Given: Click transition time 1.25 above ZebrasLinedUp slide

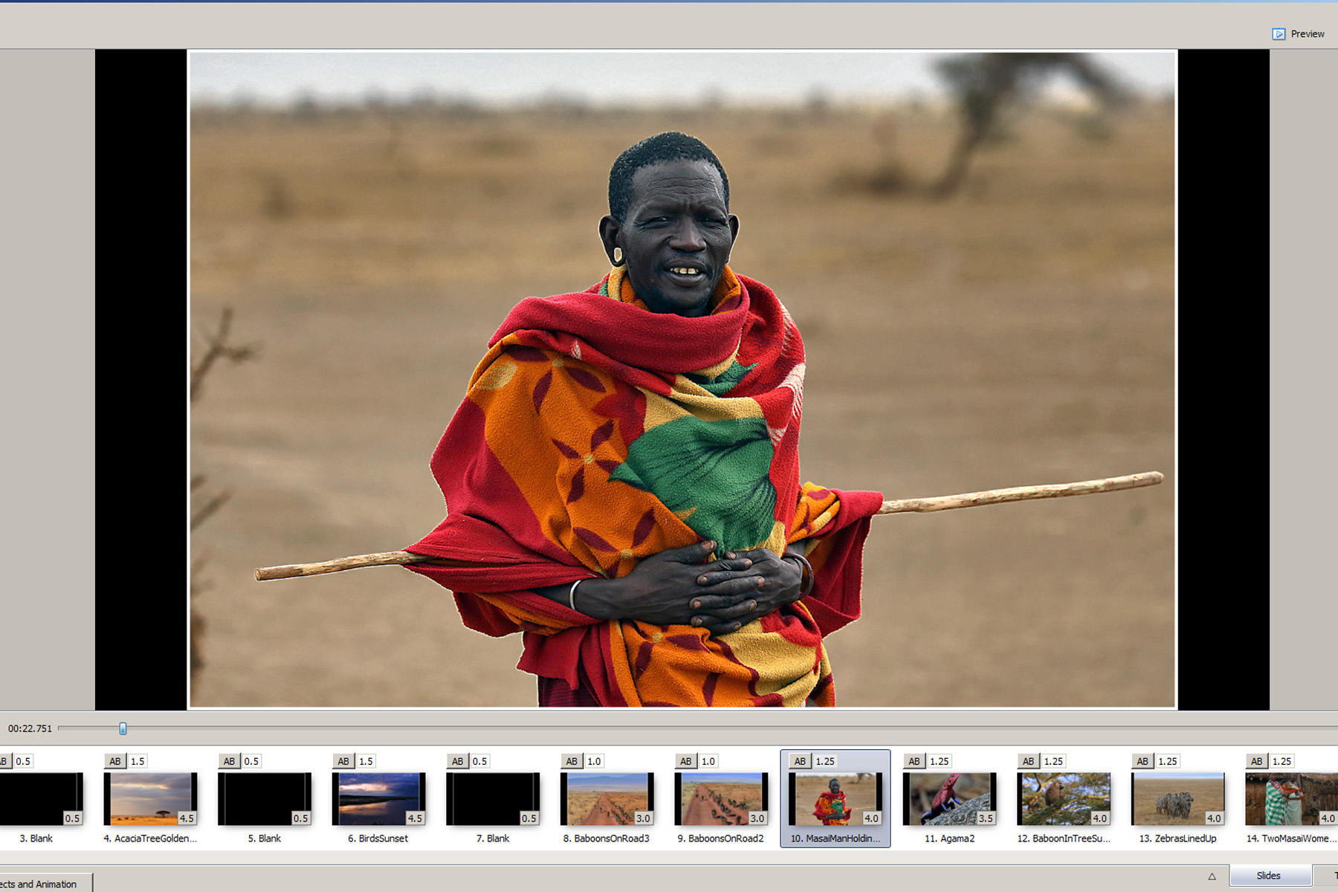Looking at the screenshot, I should pyautogui.click(x=1168, y=761).
